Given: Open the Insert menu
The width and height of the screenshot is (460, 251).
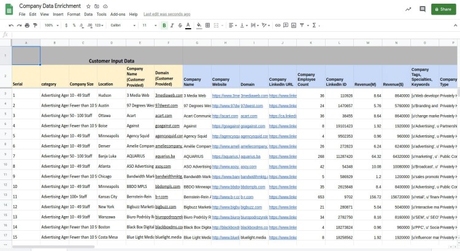Looking at the screenshot, I should [58, 14].
